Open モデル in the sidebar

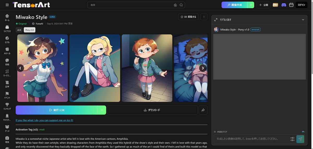click(7, 40)
